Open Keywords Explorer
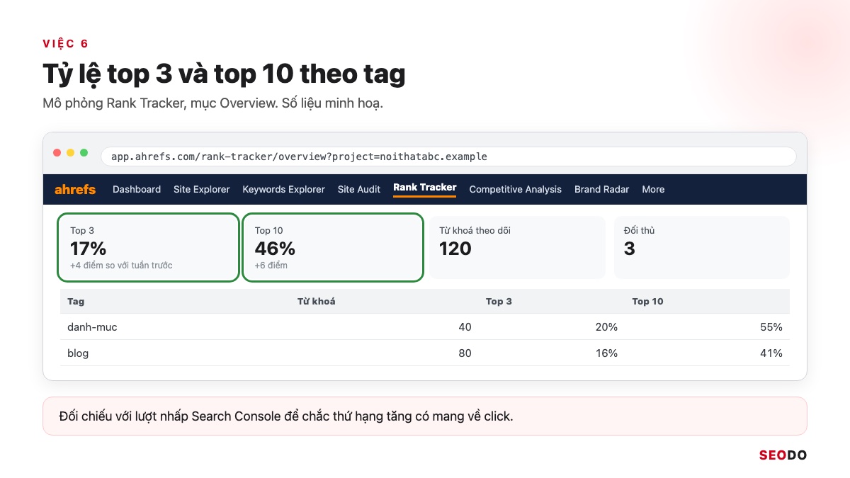The width and height of the screenshot is (850, 478). click(283, 189)
